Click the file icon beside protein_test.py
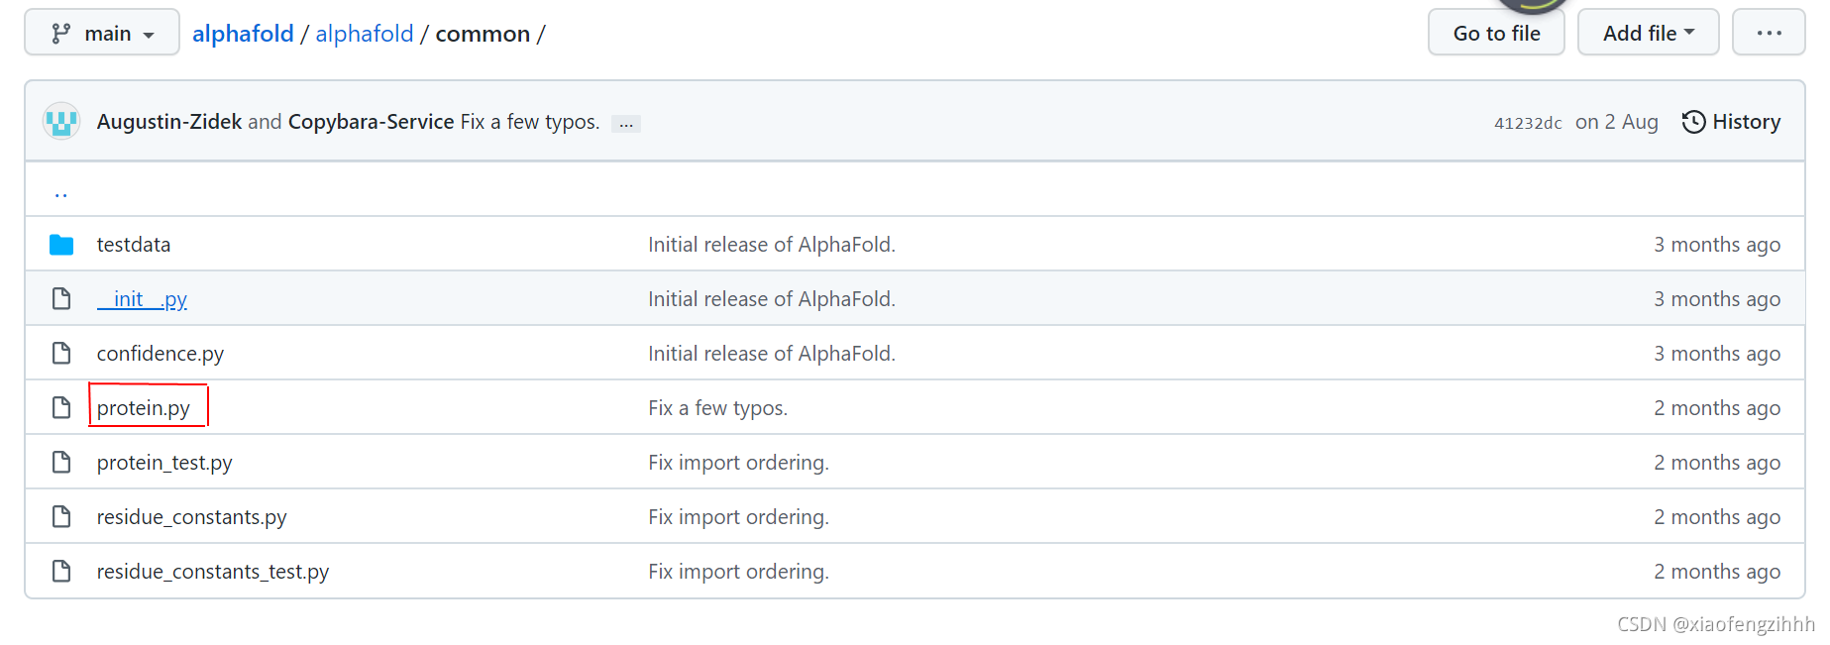1830x645 pixels. [x=61, y=463]
